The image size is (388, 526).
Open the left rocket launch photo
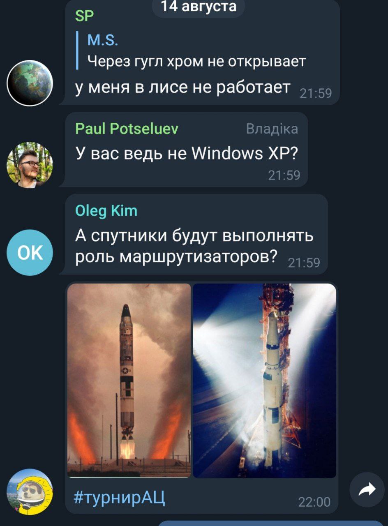(129, 381)
